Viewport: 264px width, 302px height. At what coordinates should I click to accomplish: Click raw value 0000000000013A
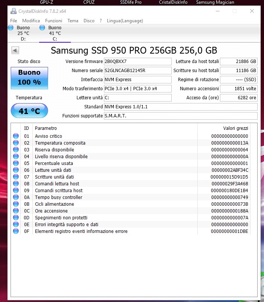[x=230, y=143]
